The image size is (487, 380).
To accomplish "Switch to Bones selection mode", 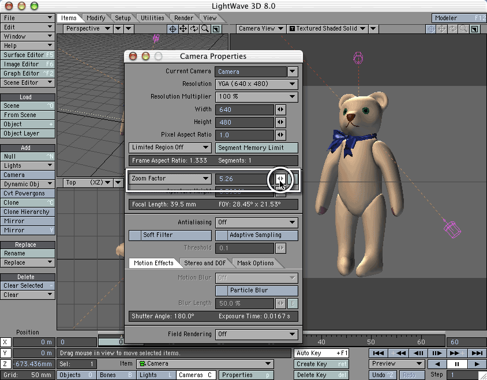I will pos(117,375).
